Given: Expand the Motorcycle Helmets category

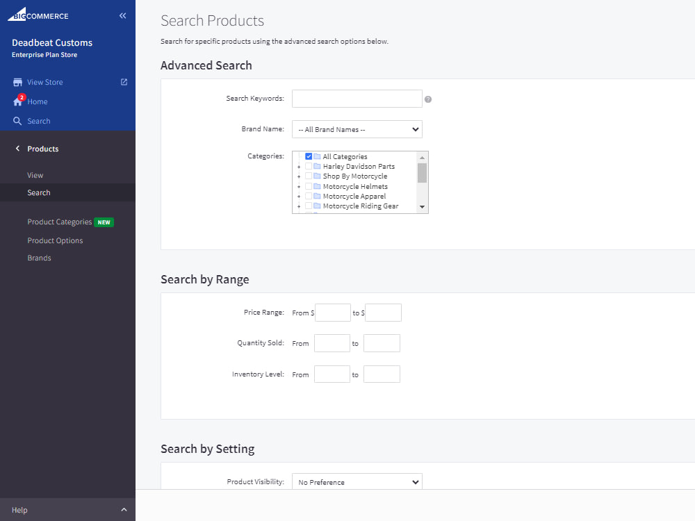Looking at the screenshot, I should 299,187.
